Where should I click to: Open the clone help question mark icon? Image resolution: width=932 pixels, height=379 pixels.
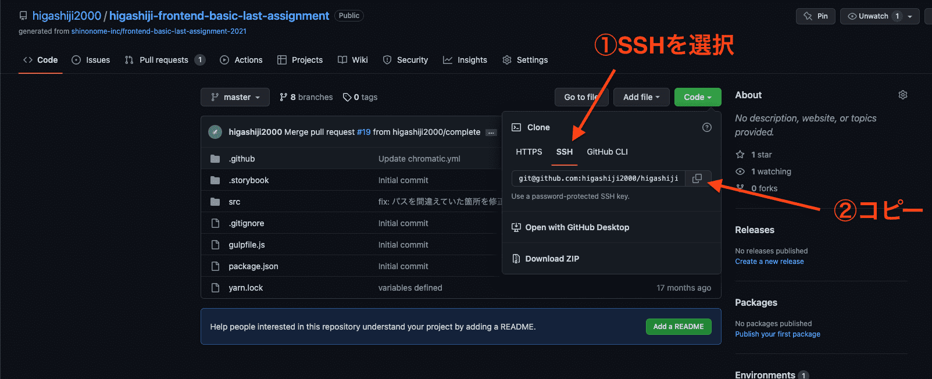point(707,127)
